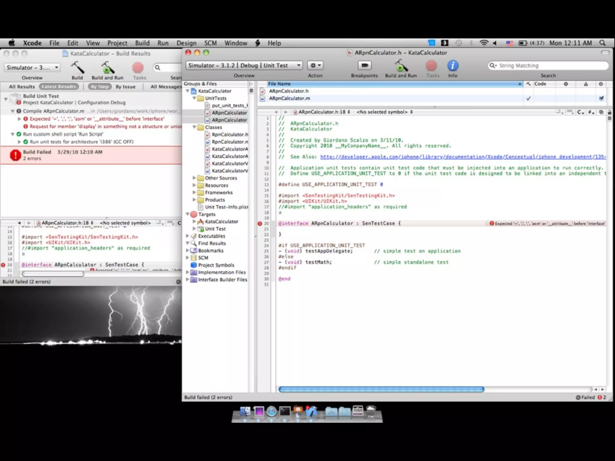The image size is (615, 461).
Task: Switch to the All Results filter
Action: tap(22, 87)
